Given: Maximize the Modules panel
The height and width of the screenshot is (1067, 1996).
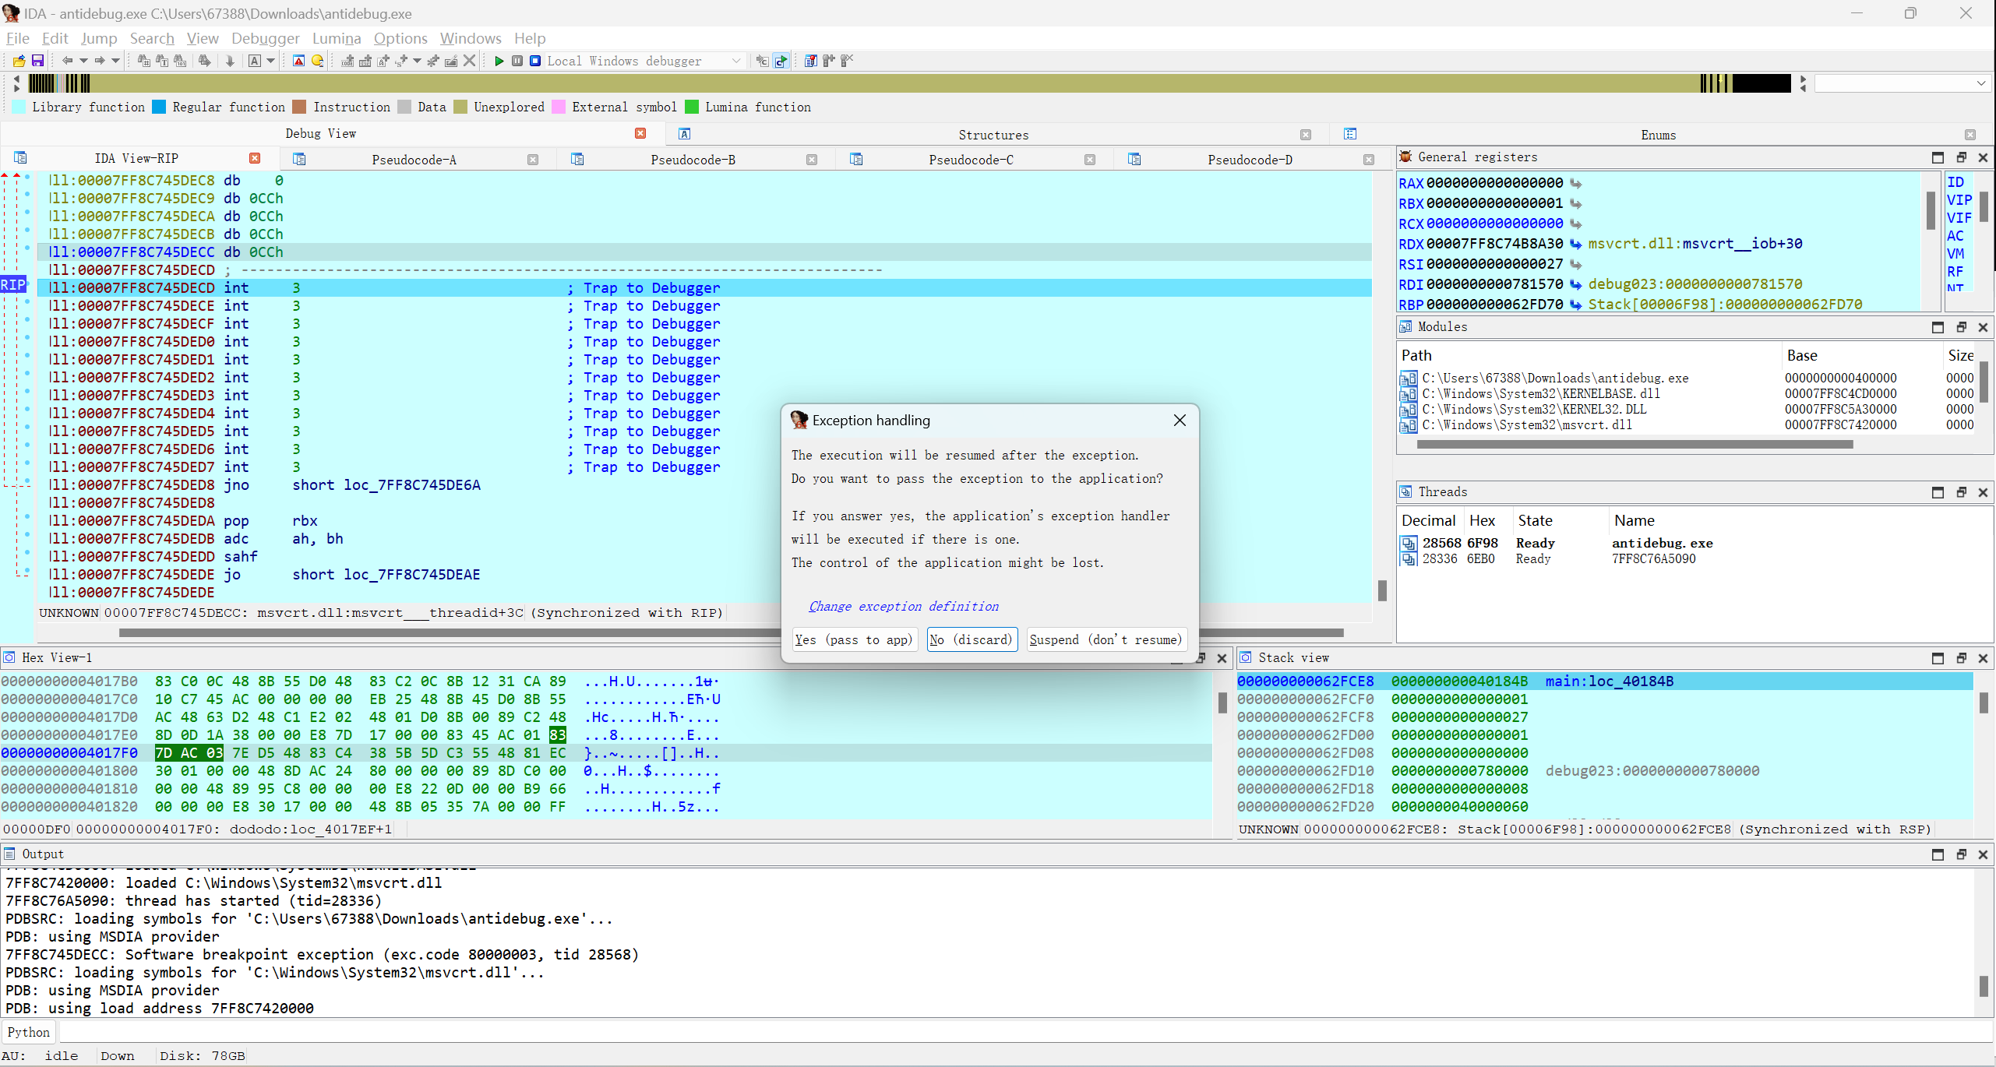Looking at the screenshot, I should pos(1938,327).
